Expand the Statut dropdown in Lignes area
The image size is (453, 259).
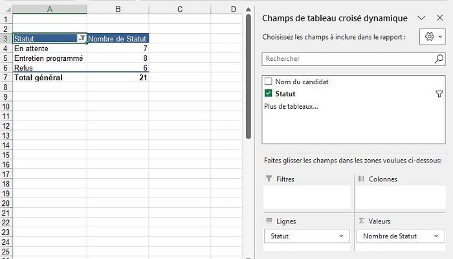pos(342,236)
